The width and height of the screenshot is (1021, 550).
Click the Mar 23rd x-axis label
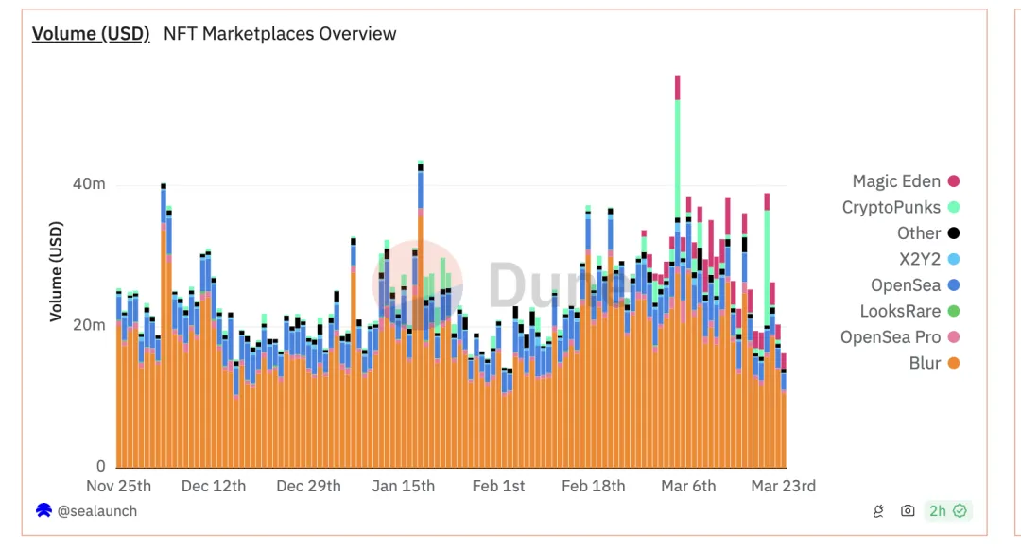[783, 486]
